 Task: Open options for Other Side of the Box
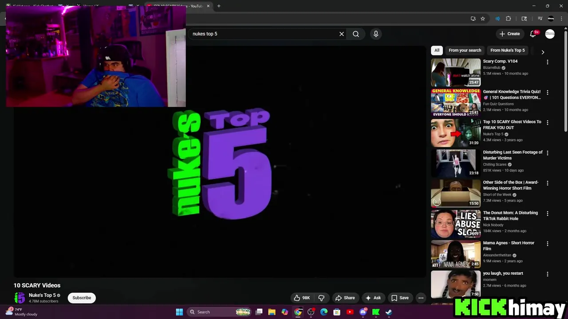(x=547, y=183)
